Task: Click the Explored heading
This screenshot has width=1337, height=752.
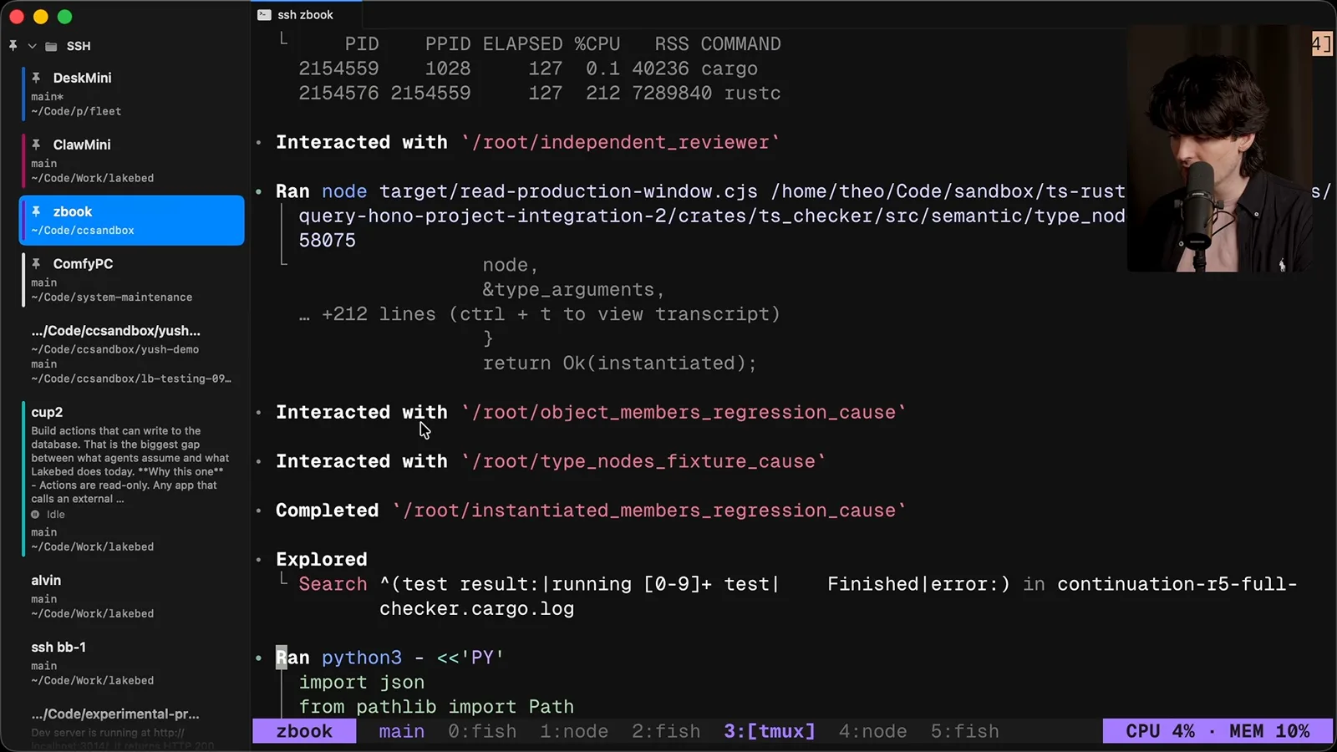Action: 322,559
